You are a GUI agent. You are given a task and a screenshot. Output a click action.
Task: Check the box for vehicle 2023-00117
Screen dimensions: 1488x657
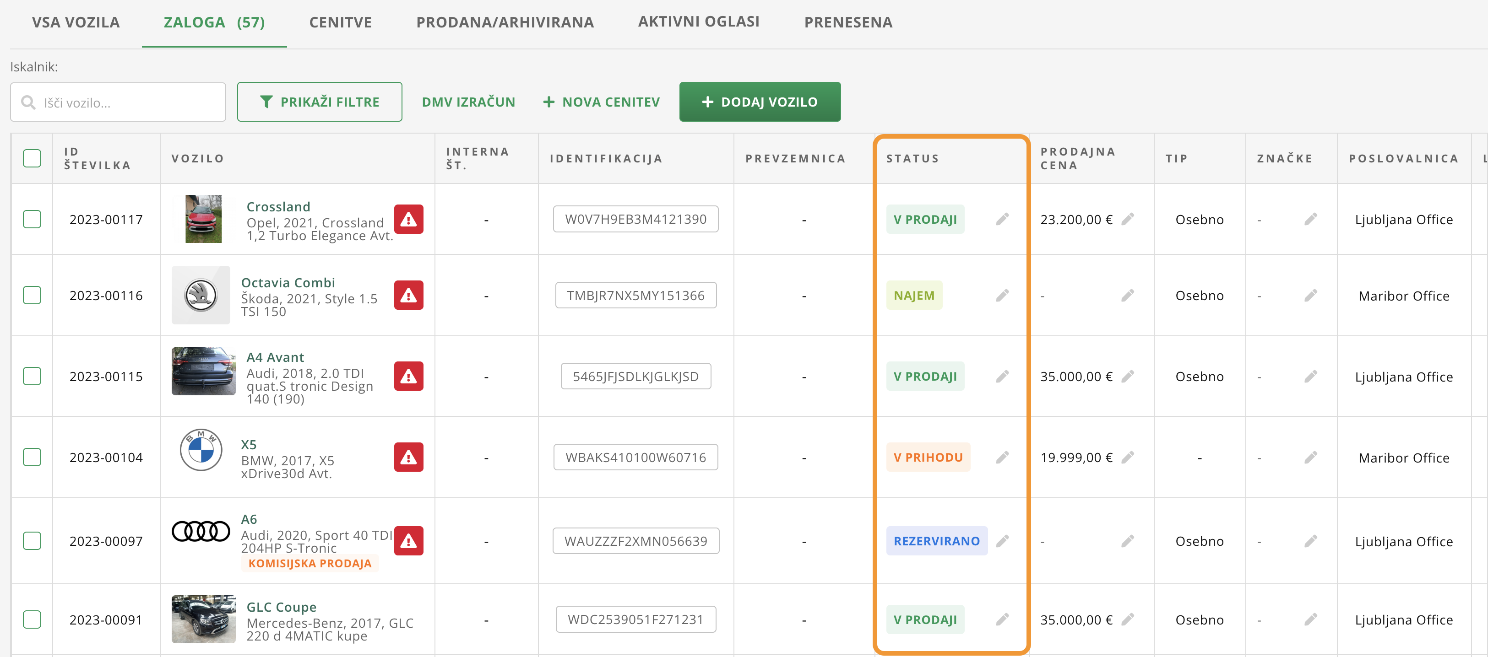32,220
